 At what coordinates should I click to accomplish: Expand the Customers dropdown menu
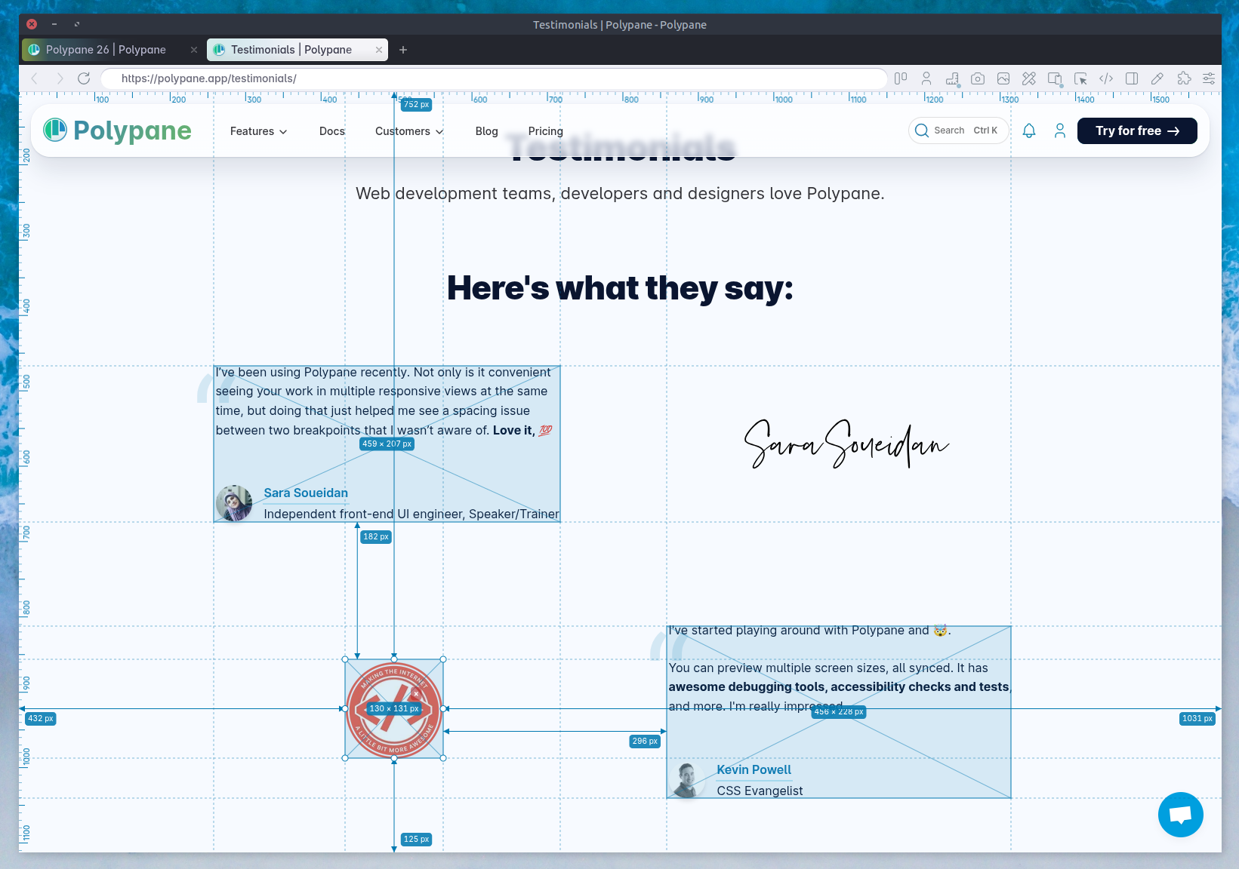pyautogui.click(x=409, y=131)
